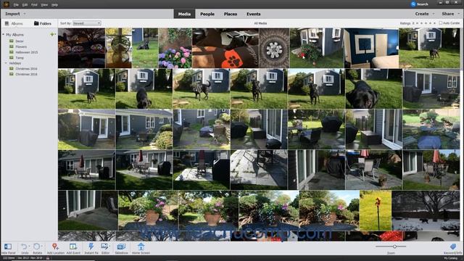Adjust the thumbnail Zoom slider handle

tap(394, 246)
